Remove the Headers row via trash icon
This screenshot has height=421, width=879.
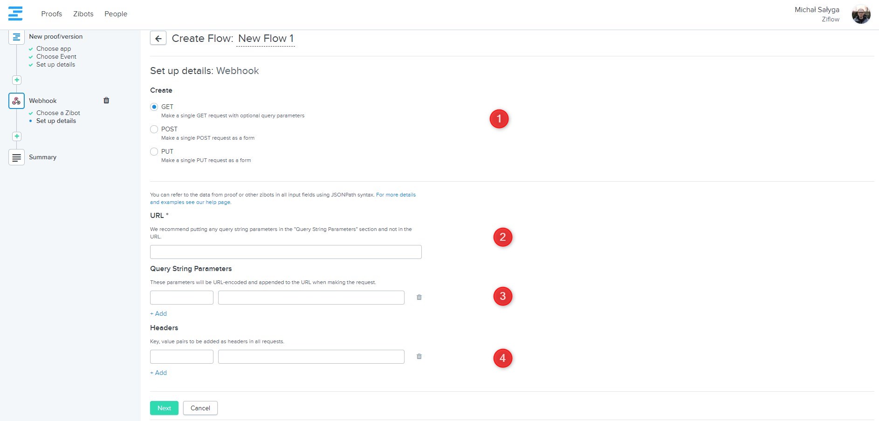coord(419,356)
